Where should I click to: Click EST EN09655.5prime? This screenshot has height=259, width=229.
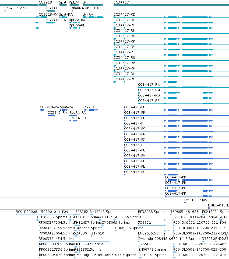(x=152, y=233)
